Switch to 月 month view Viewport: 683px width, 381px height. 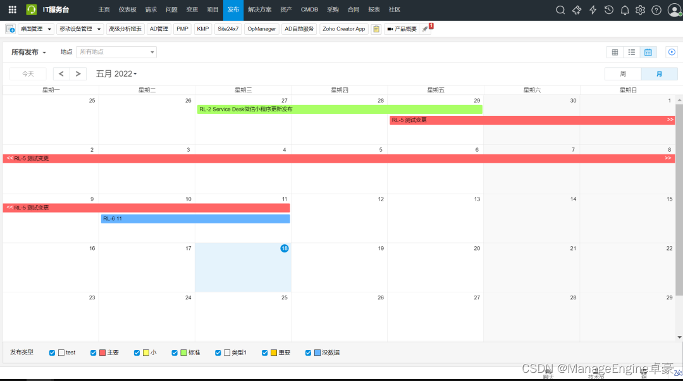pyautogui.click(x=659, y=73)
